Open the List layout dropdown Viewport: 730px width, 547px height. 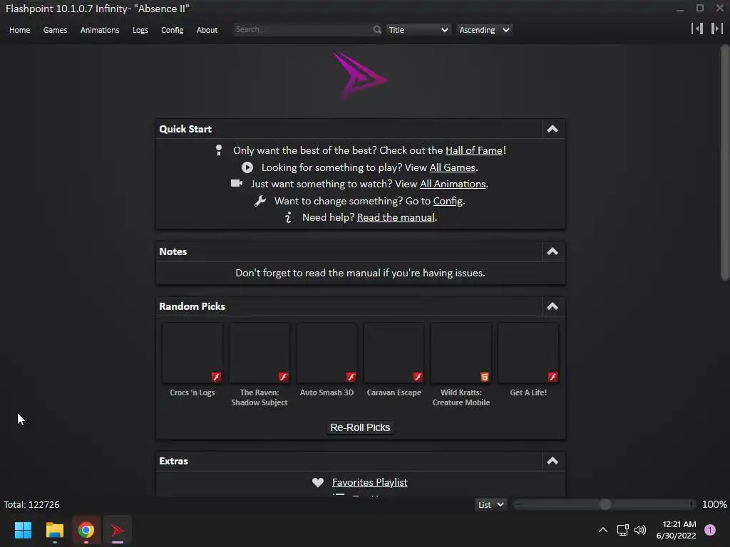tap(490, 505)
